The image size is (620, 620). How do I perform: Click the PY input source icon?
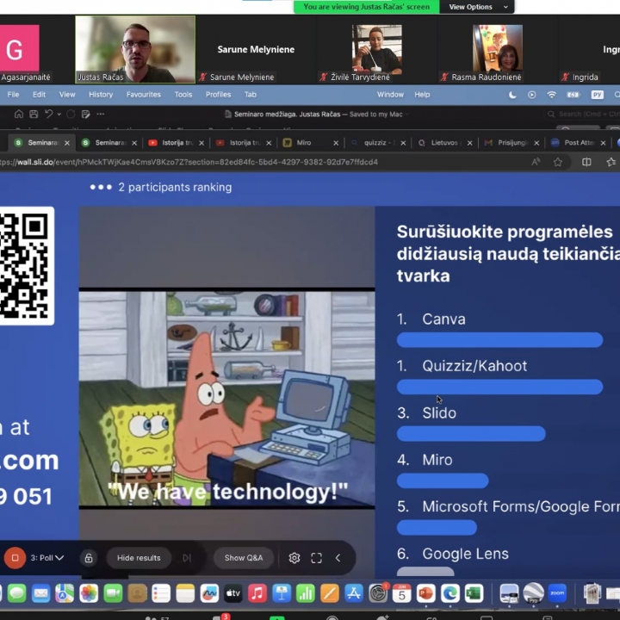(598, 95)
